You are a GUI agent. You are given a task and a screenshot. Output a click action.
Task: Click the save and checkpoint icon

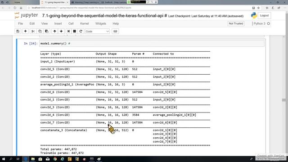[x=18, y=31]
